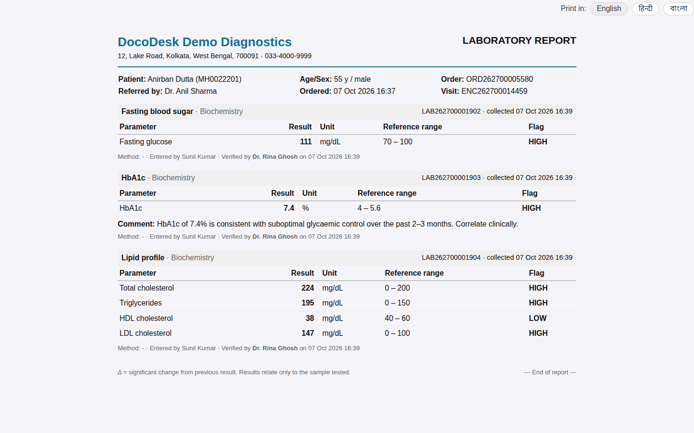This screenshot has height=433, width=694.
Task: Click lab ID LAB262700001903
Action: click(451, 178)
